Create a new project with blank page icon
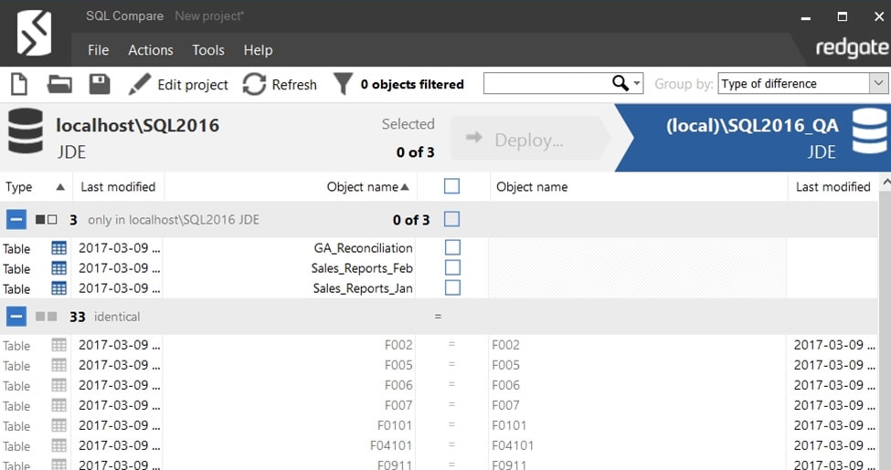This screenshot has height=470, width=891. [19, 85]
